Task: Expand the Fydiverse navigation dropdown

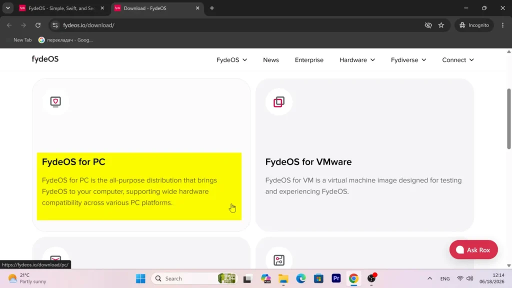Action: (408, 60)
